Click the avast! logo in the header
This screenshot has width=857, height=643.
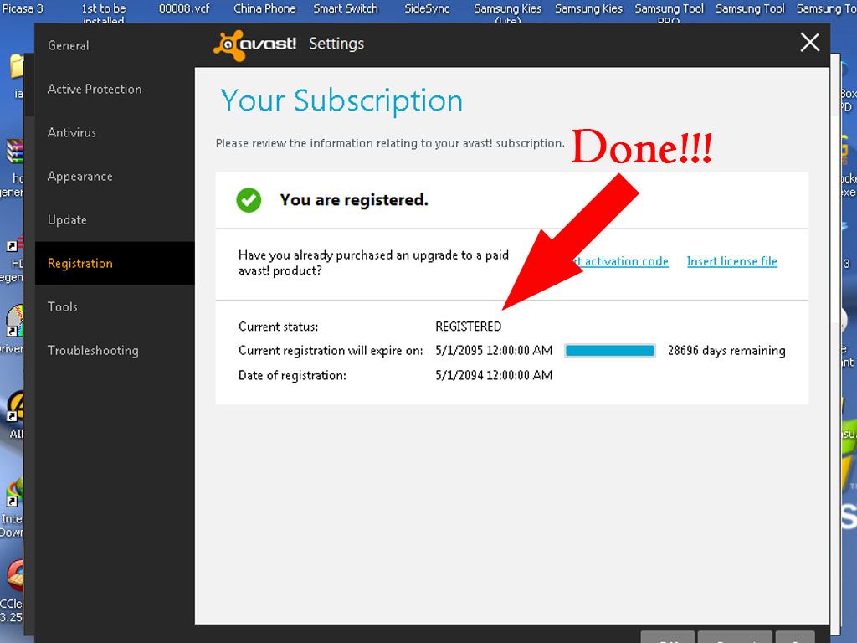coord(254,44)
